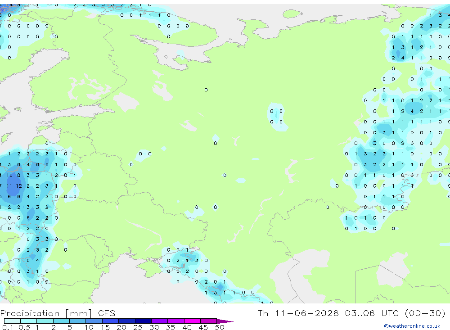Open the weatheronline.co.uk copyright link

(x=412, y=326)
